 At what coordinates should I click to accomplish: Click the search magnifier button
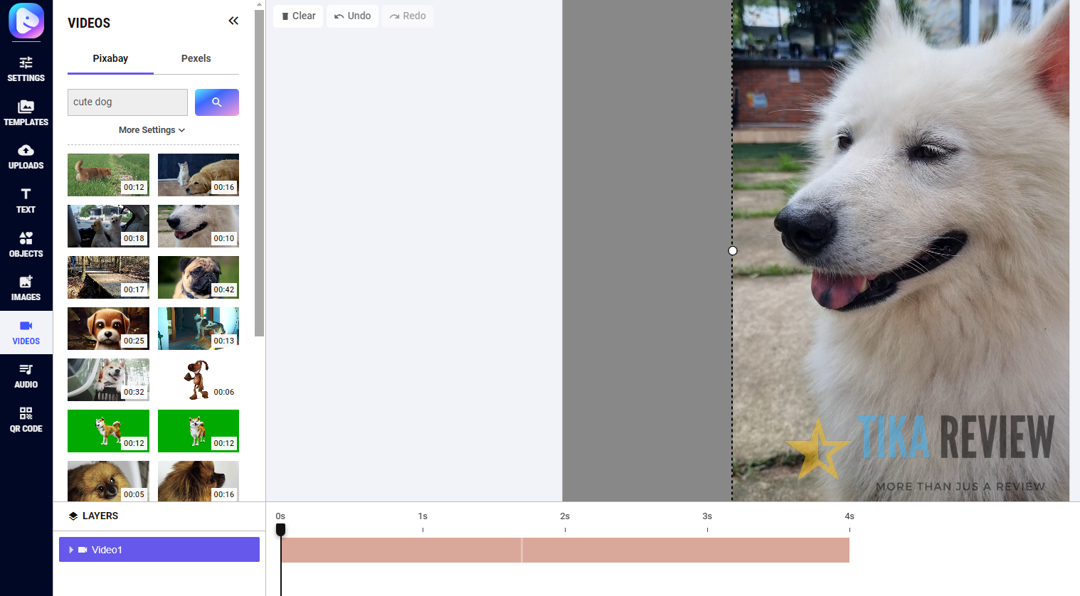click(217, 102)
